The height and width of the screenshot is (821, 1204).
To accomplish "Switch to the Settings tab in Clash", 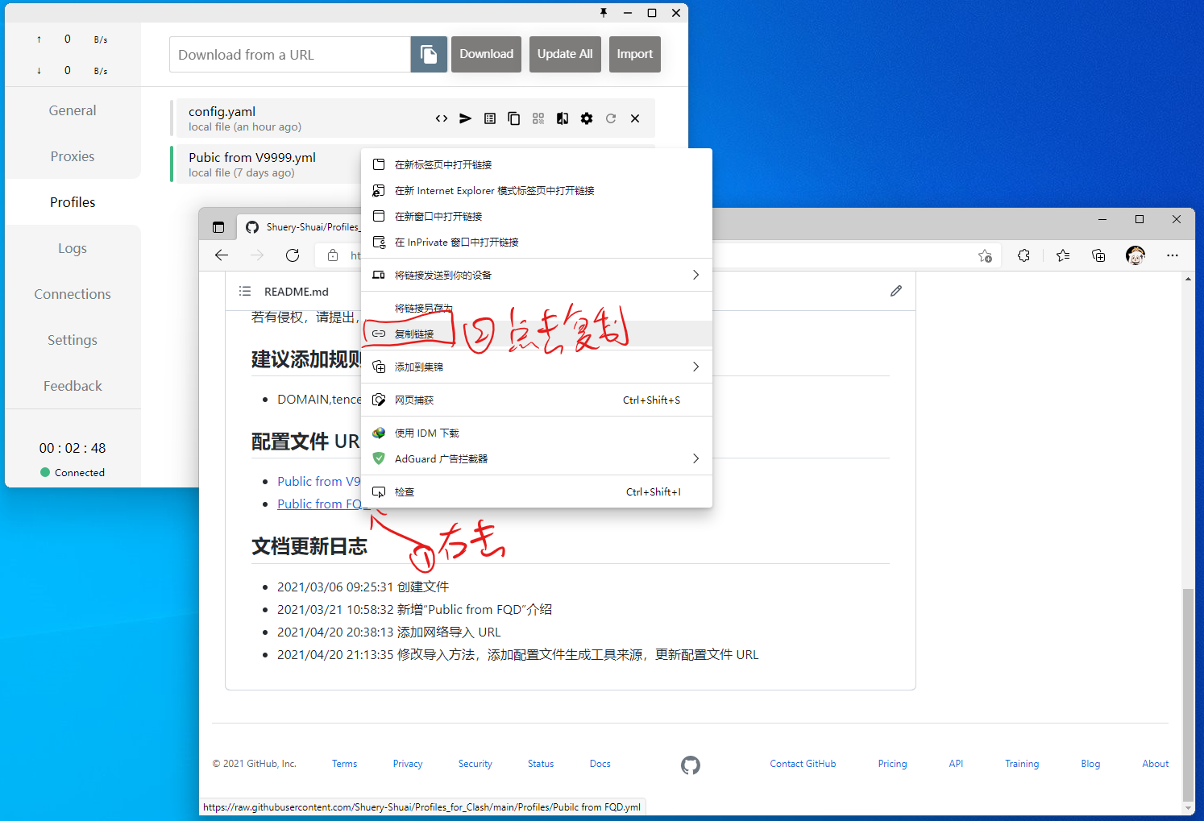I will (x=73, y=340).
